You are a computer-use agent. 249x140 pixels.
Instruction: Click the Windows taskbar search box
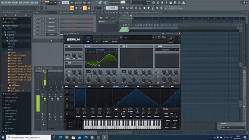(28, 137)
